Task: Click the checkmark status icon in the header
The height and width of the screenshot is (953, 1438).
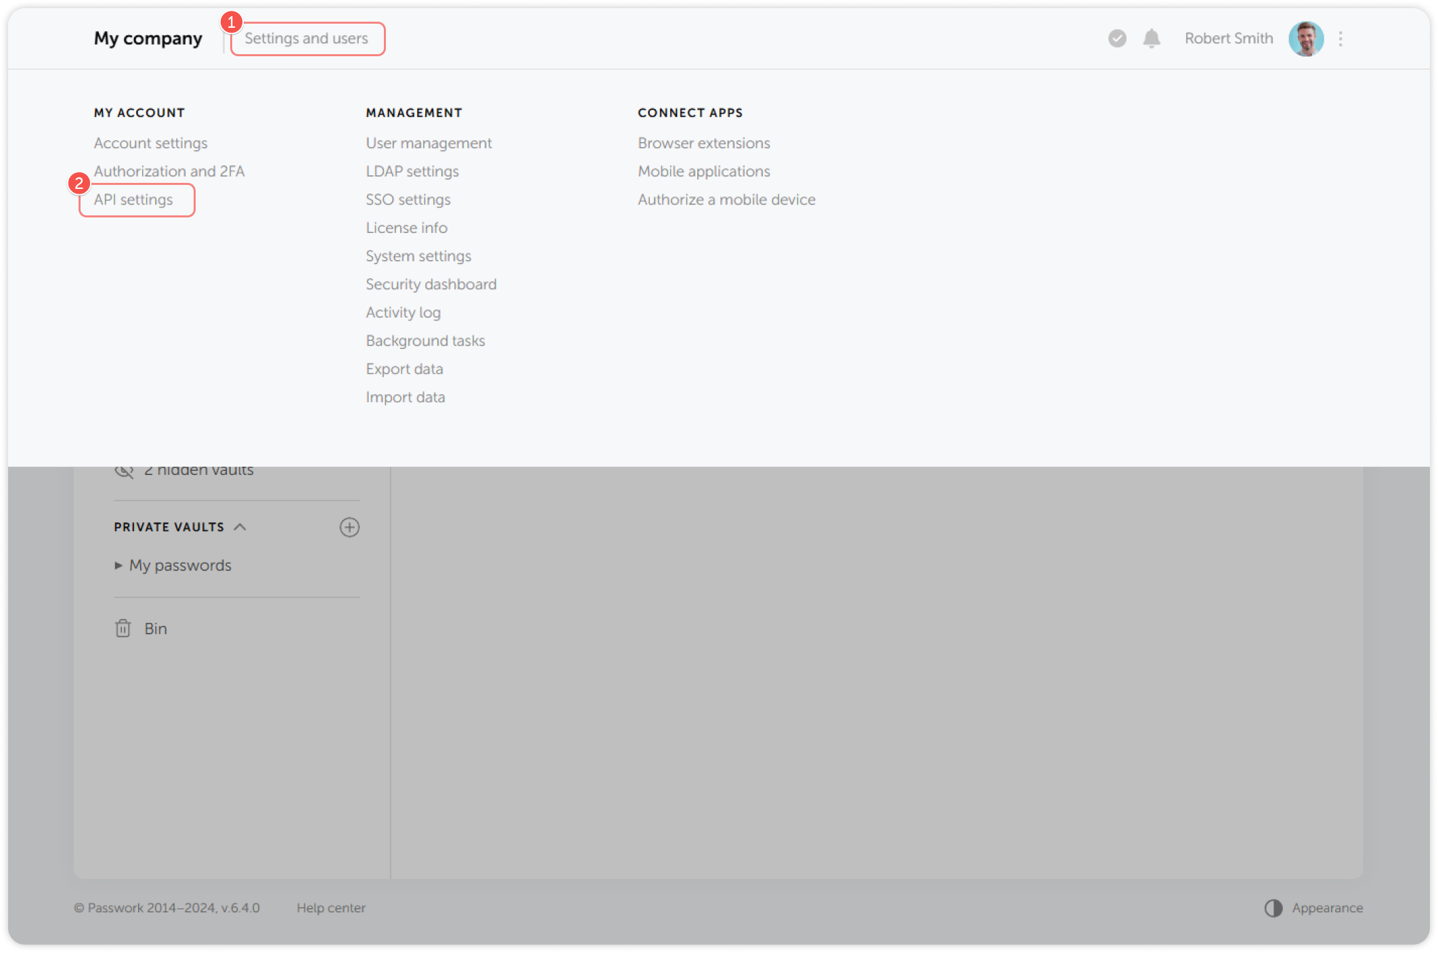Action: pyautogui.click(x=1116, y=39)
